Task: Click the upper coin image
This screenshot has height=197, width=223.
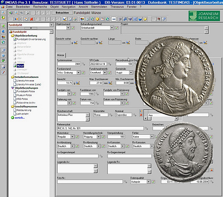Action: click(x=175, y=76)
